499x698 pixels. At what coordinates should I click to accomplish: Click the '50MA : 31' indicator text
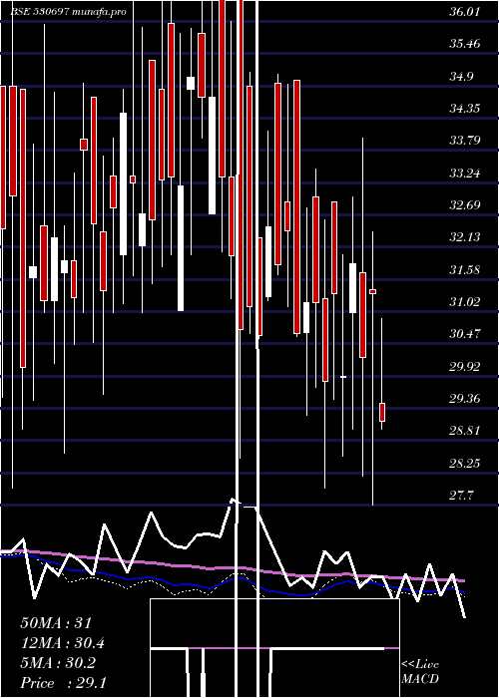56,623
